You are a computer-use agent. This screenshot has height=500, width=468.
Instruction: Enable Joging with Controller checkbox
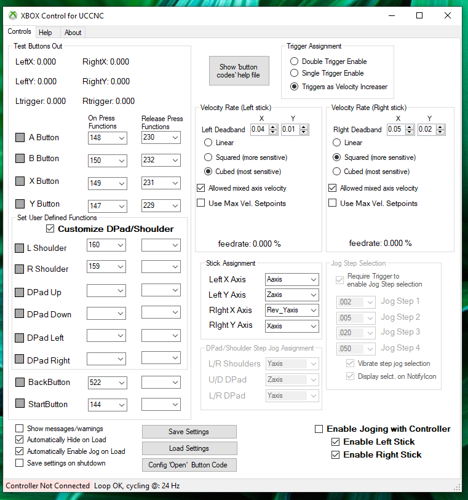click(319, 429)
